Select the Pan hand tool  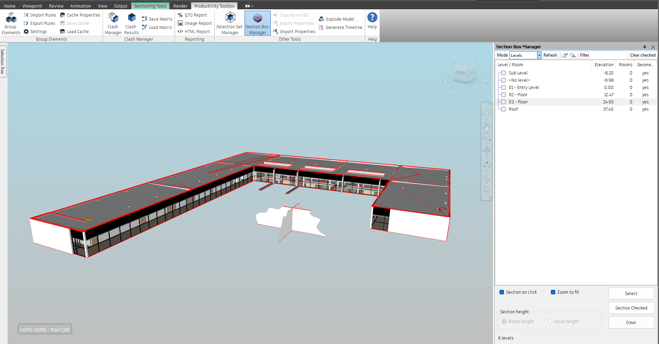(486, 127)
